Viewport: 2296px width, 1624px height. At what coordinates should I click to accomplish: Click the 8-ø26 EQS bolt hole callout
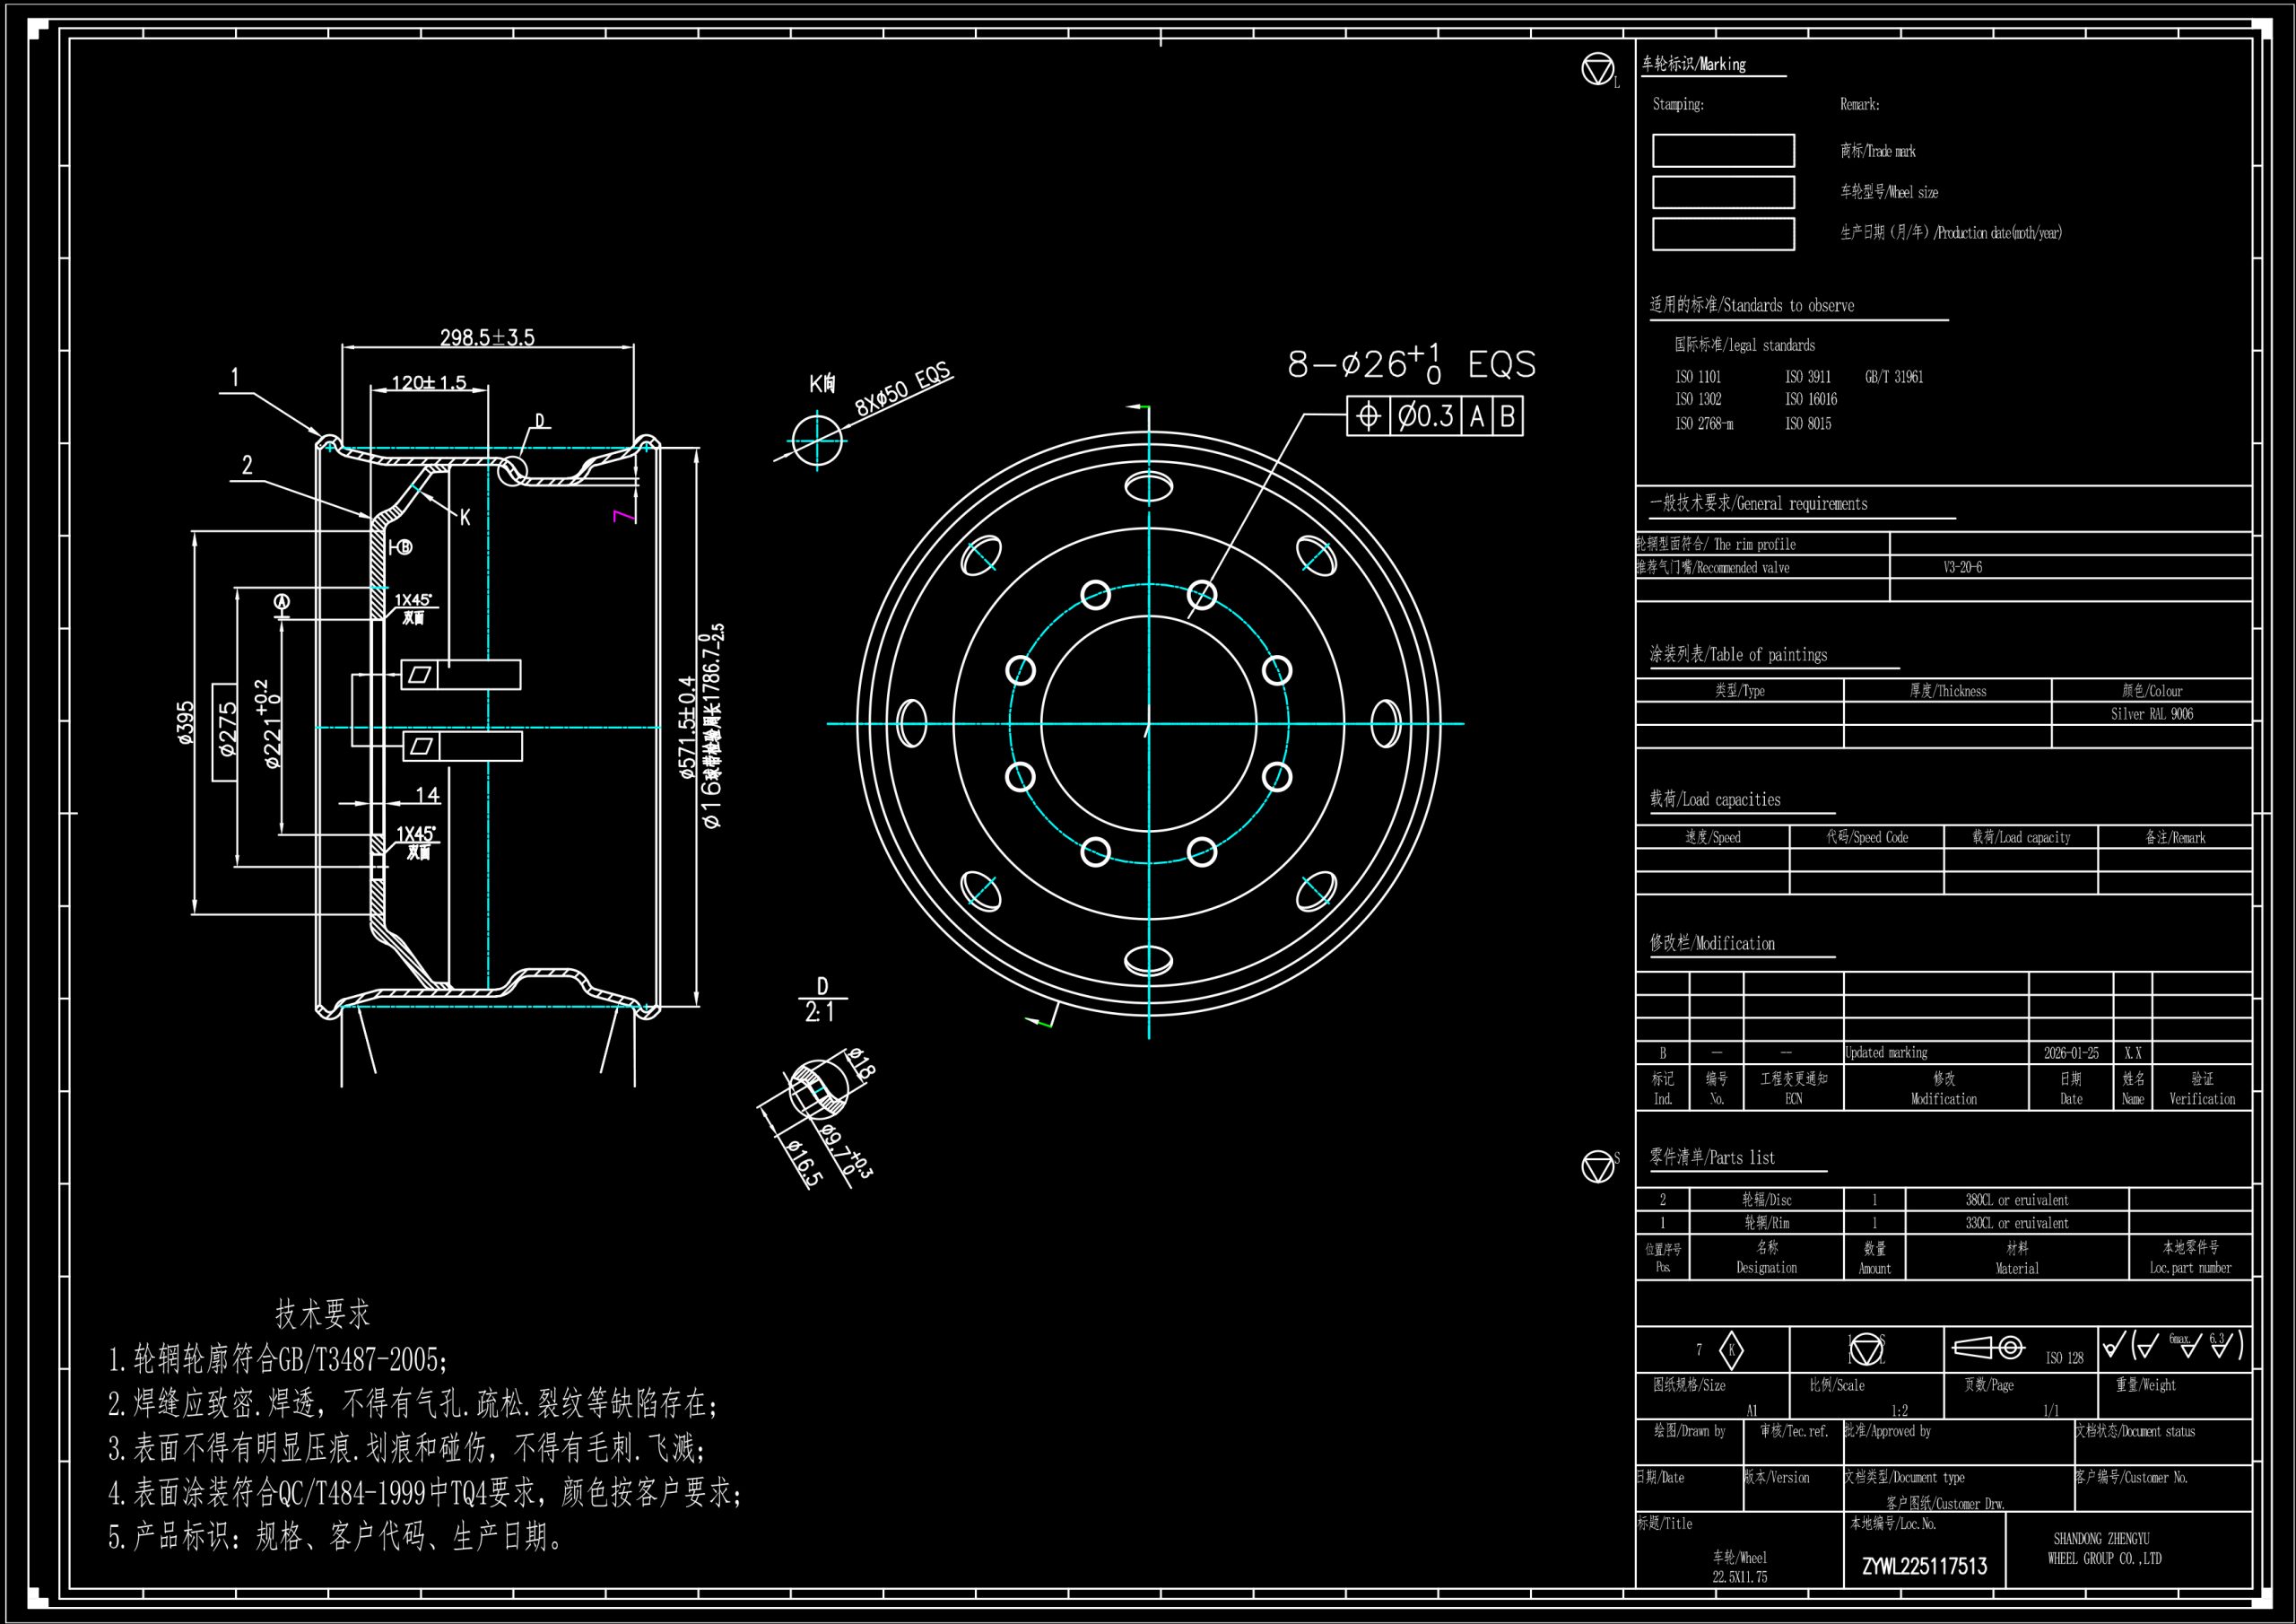pyautogui.click(x=1411, y=364)
